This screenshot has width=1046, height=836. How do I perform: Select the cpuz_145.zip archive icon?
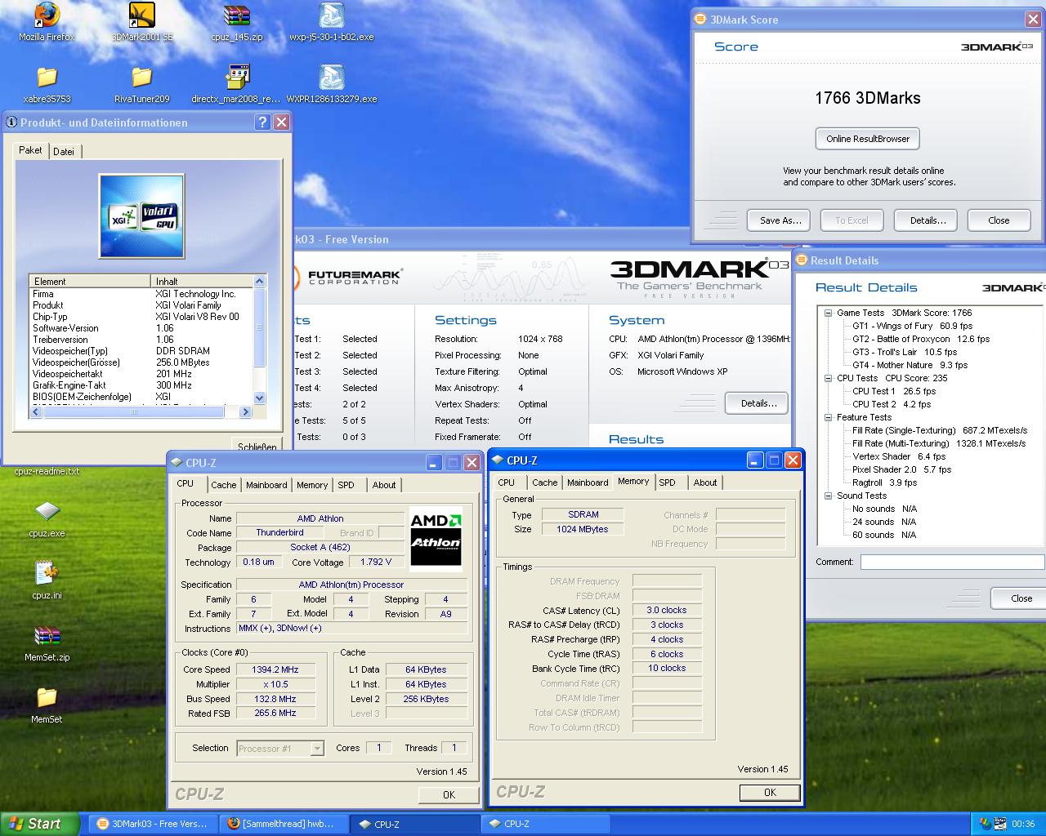pos(237,16)
